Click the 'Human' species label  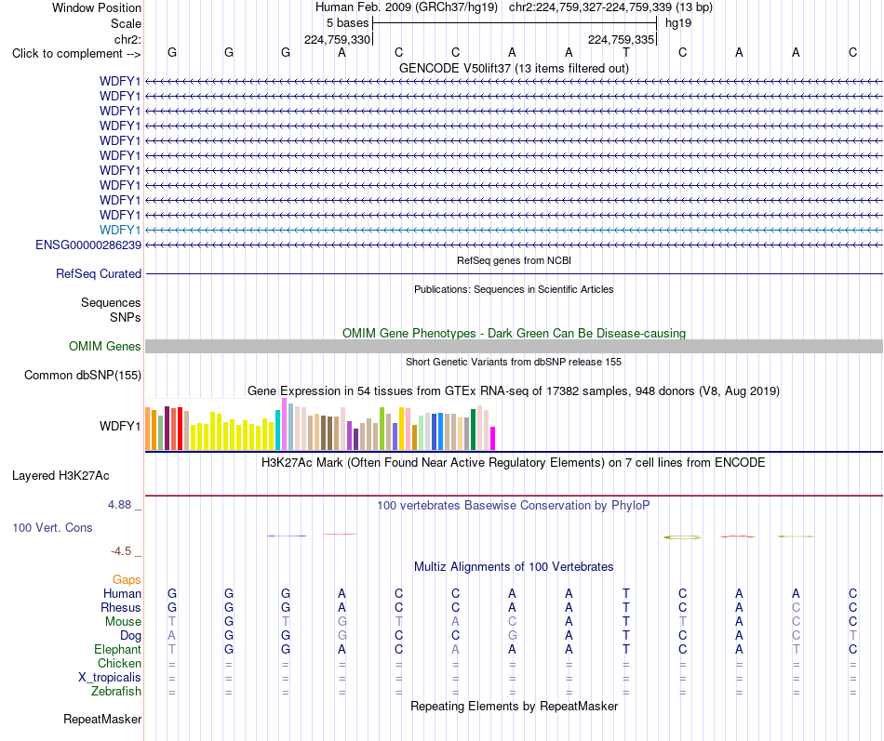(122, 593)
